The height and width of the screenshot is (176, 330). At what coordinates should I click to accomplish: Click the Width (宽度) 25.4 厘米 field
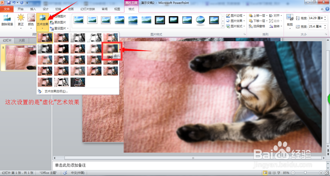click(x=316, y=26)
